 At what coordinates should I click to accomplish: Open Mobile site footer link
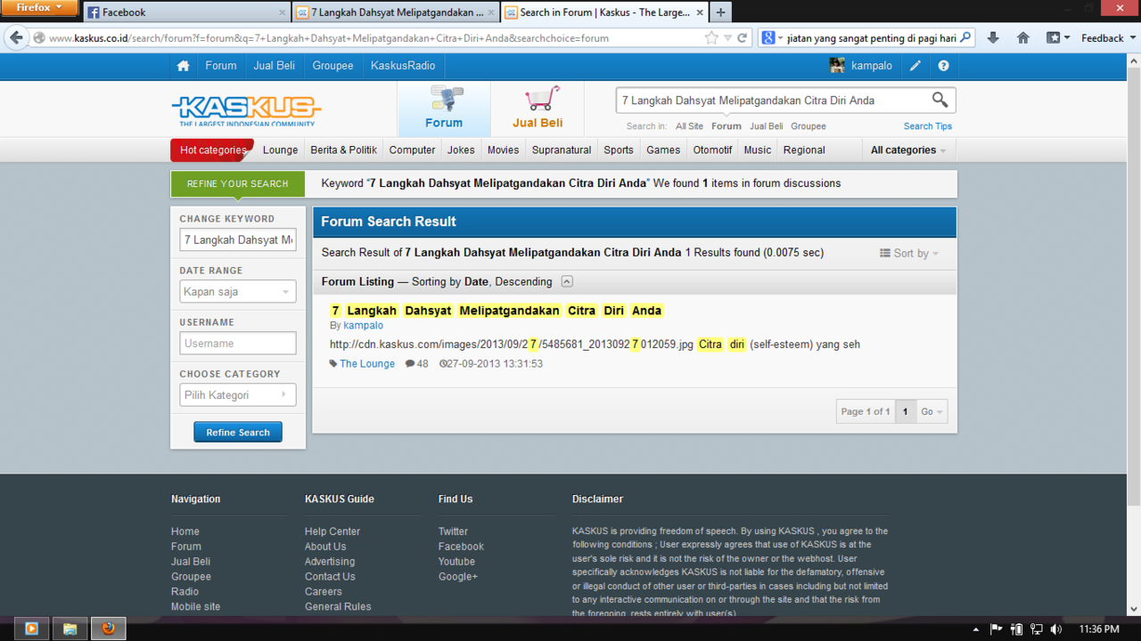[x=195, y=606]
